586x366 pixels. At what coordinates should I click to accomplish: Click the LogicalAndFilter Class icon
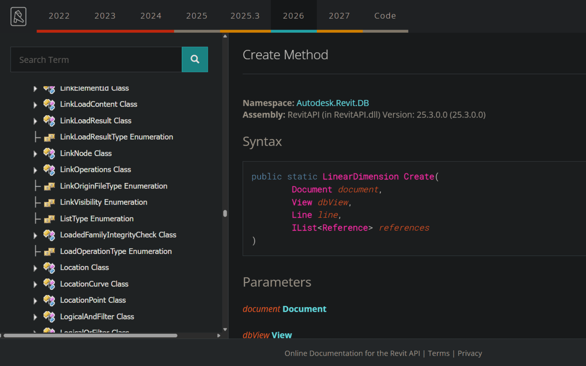49,317
